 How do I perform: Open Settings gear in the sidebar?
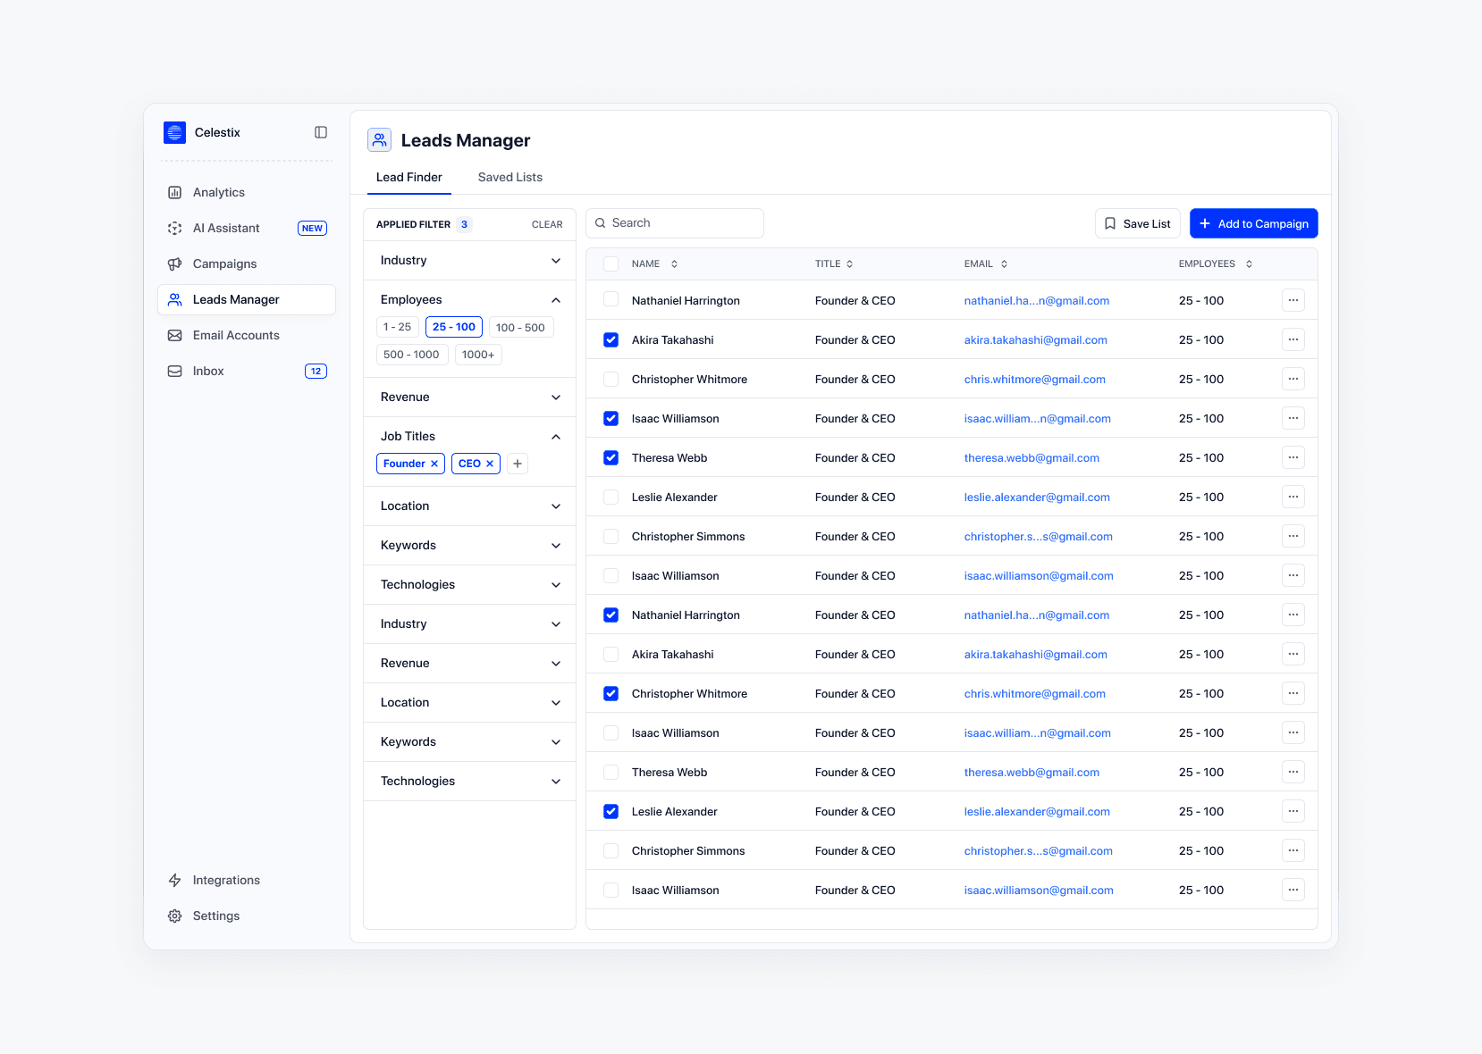tap(247, 916)
